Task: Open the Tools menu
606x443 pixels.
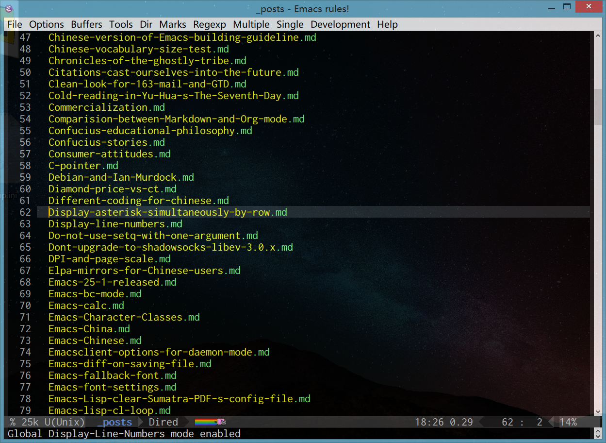Action: (121, 24)
